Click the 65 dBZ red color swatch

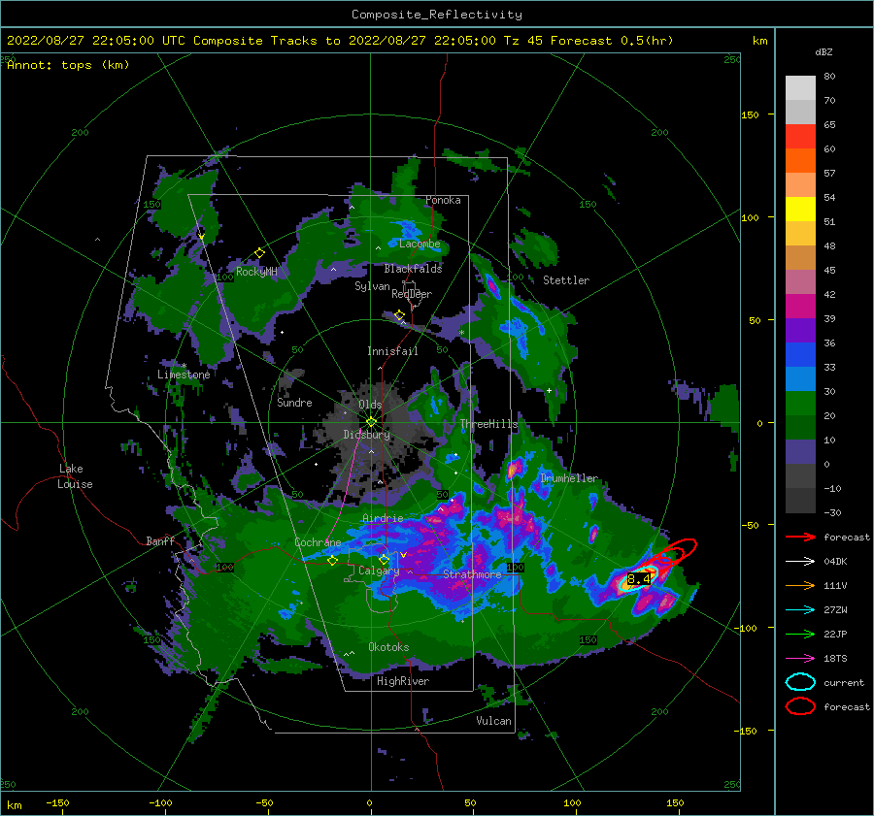coord(800,136)
